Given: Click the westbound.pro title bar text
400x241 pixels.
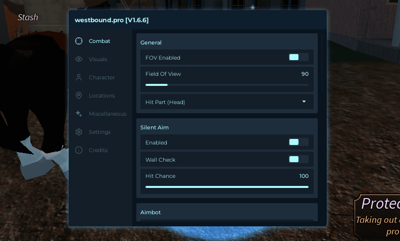Looking at the screenshot, I should (x=112, y=20).
